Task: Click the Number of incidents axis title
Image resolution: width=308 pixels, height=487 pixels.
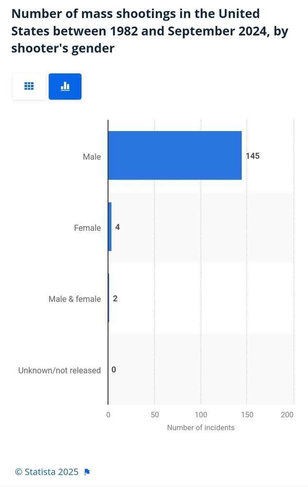Action: click(202, 428)
